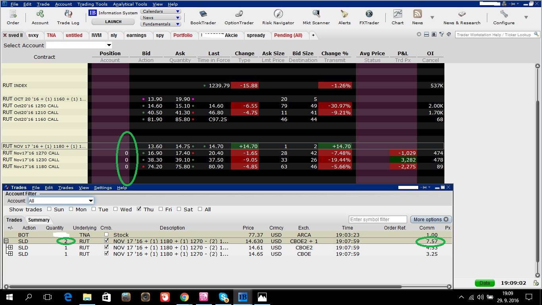Open the Trading Tools menu
Image resolution: width=542 pixels, height=305 pixels.
pos(92,4)
